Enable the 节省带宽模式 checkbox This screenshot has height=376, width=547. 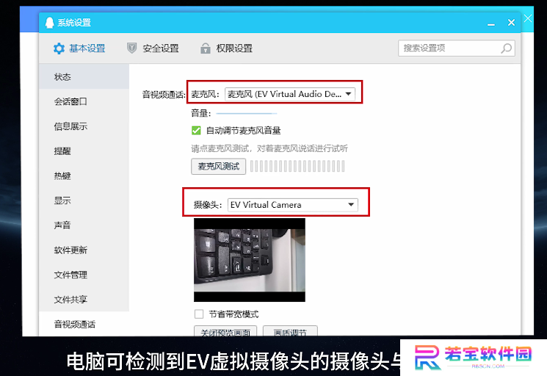[x=199, y=314]
